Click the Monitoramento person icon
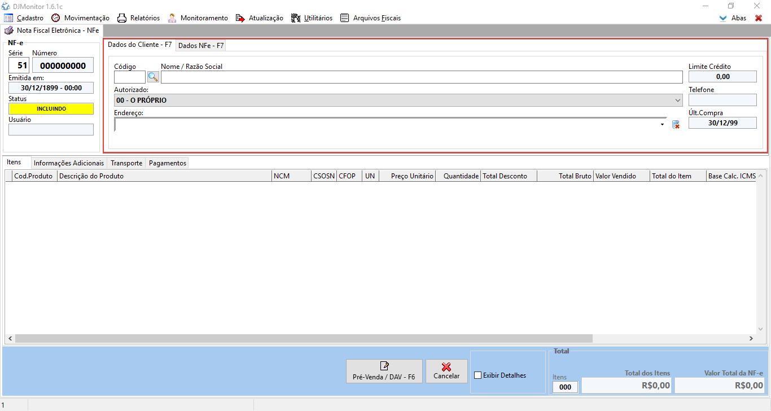 coord(172,18)
